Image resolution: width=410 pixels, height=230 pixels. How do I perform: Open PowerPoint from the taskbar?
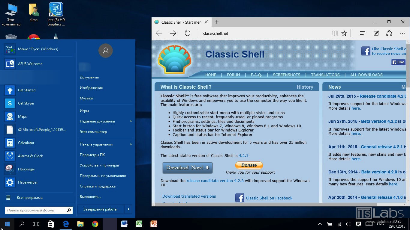click(154, 224)
